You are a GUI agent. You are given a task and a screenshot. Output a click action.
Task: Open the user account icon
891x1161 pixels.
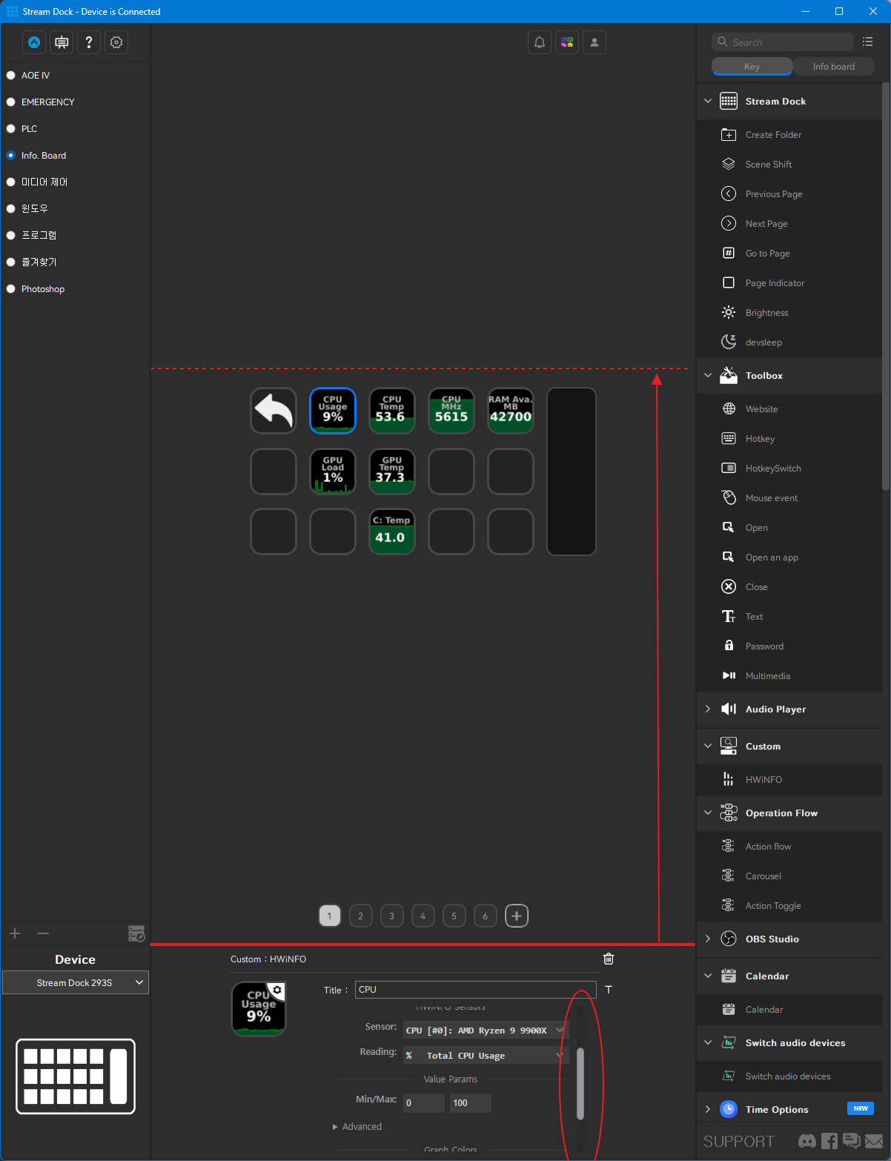click(594, 42)
